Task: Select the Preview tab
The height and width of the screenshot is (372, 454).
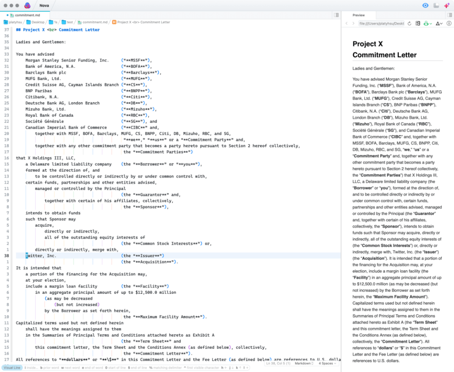Action: point(359,15)
